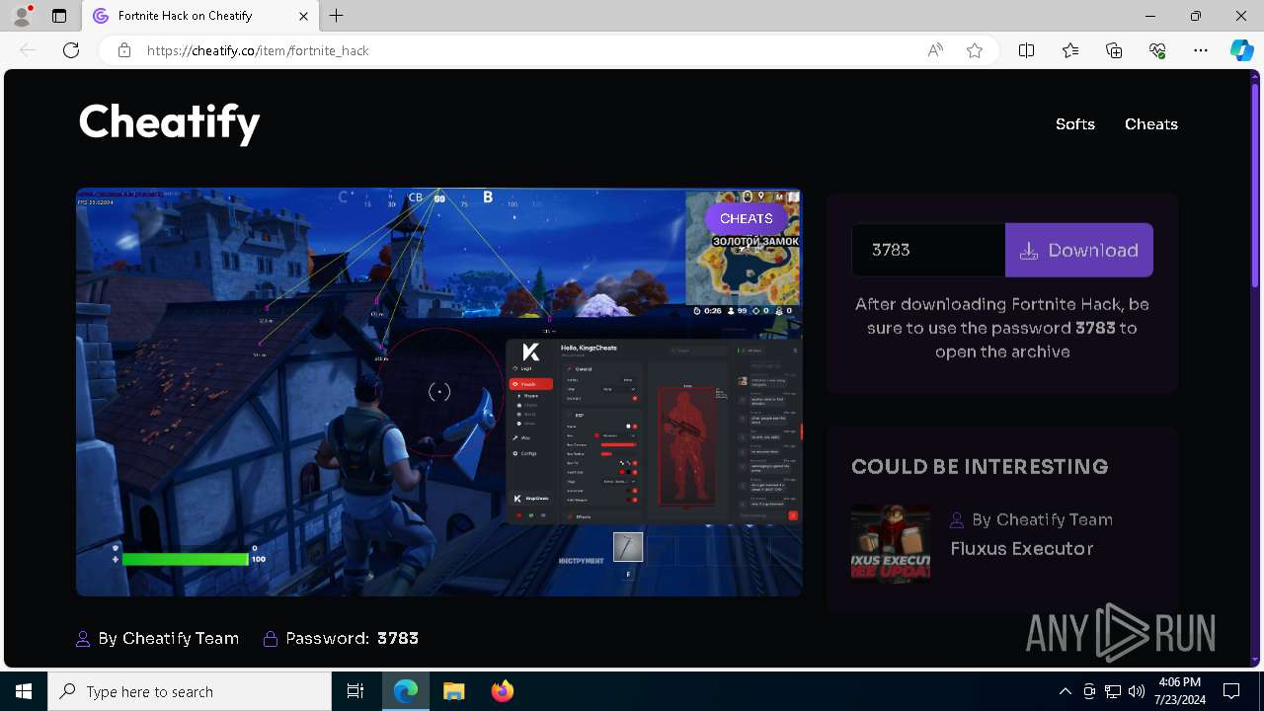Image resolution: width=1264 pixels, height=711 pixels.
Task: Launch Firefox from the taskbar
Action: pyautogui.click(x=502, y=691)
